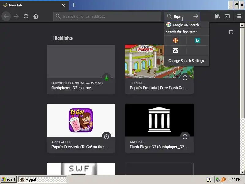Click the network tray icon

[x=217, y=180]
